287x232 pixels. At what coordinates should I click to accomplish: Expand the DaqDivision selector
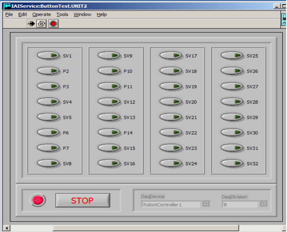click(x=264, y=204)
